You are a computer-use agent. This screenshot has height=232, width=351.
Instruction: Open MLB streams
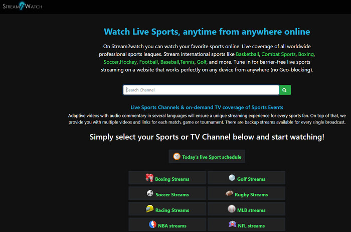tap(247, 209)
